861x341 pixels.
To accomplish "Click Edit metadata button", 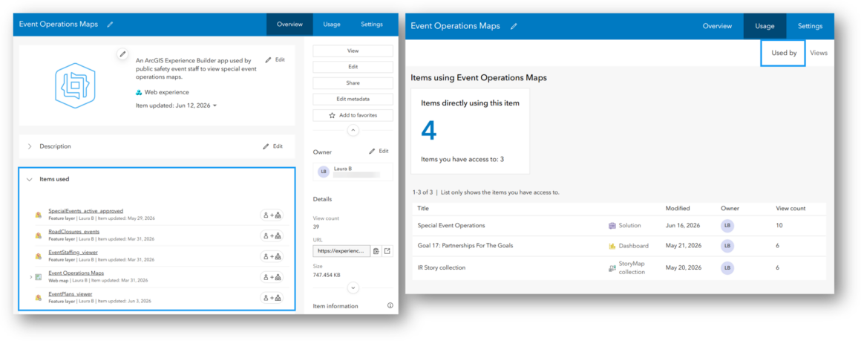I will pyautogui.click(x=353, y=99).
